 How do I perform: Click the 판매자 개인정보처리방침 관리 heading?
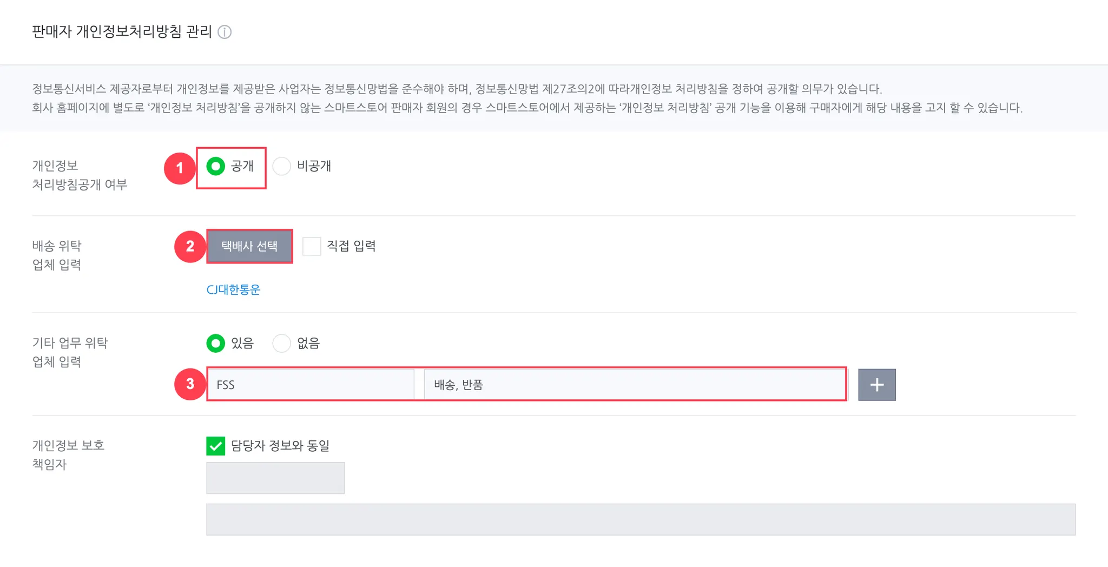122,31
